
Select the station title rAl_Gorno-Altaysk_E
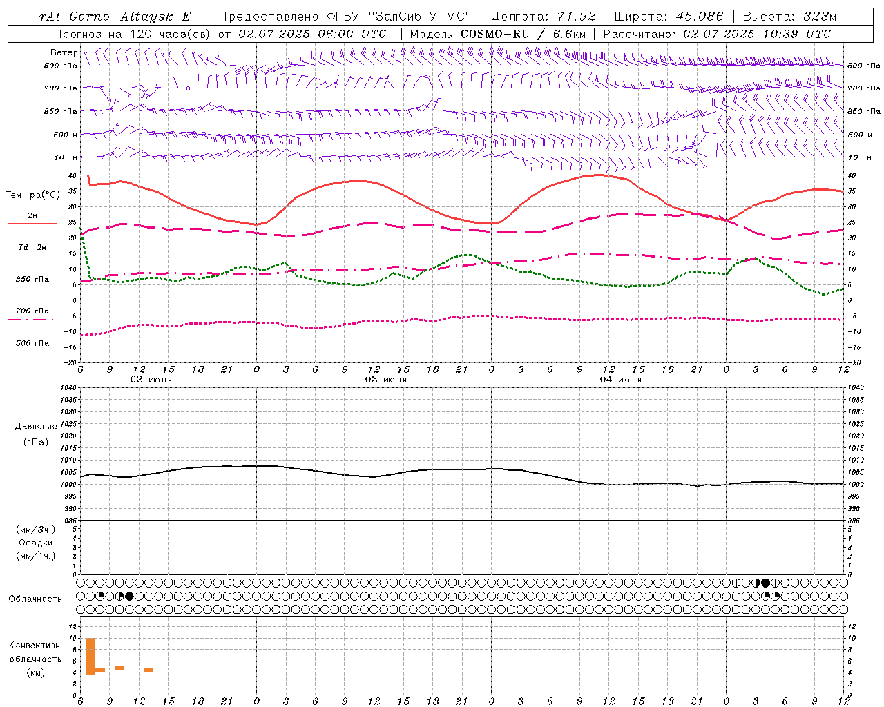tap(115, 17)
